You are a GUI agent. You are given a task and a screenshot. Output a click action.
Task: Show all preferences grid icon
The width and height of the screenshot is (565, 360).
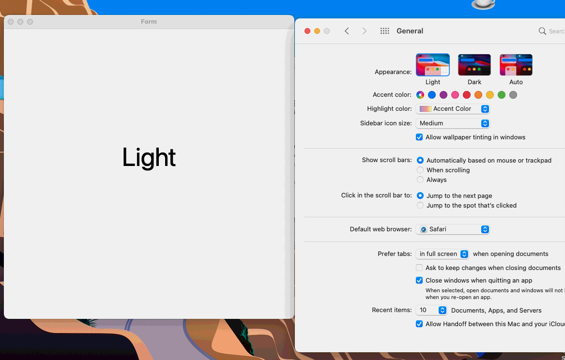(384, 31)
